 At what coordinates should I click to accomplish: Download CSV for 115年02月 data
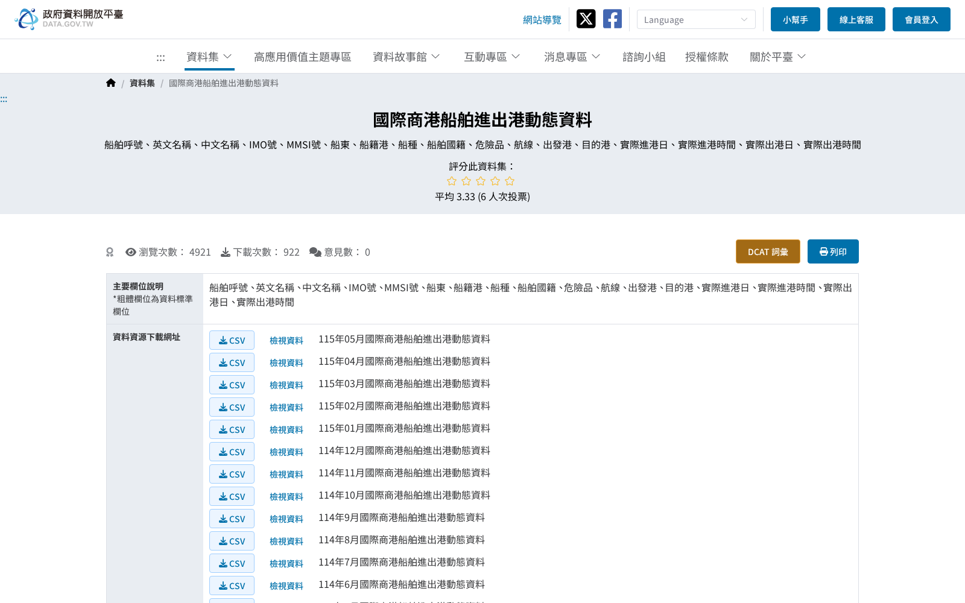(232, 407)
